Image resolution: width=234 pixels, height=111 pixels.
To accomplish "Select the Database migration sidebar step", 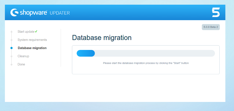I will [32, 48].
